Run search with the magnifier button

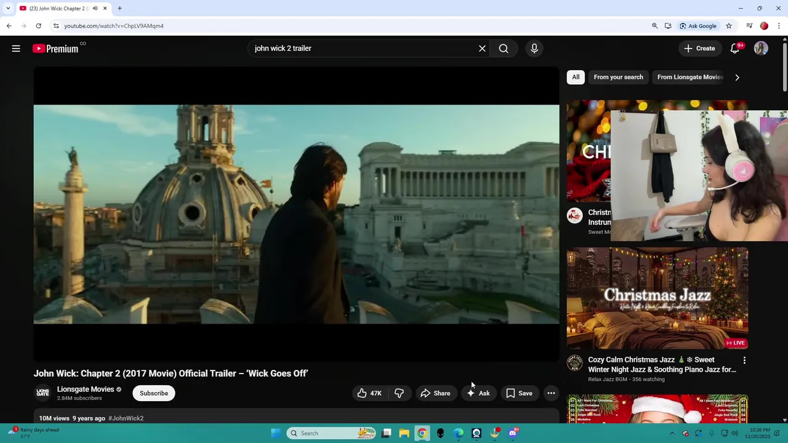504,49
